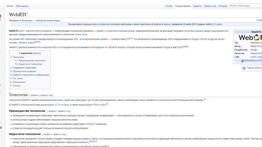Follow the 'видеосвязь' link

(57, 100)
